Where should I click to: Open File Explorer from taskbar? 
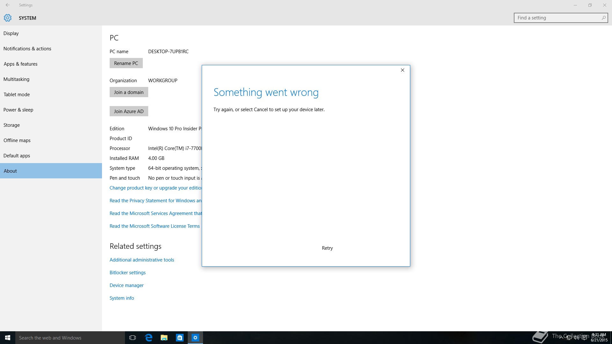(x=164, y=338)
